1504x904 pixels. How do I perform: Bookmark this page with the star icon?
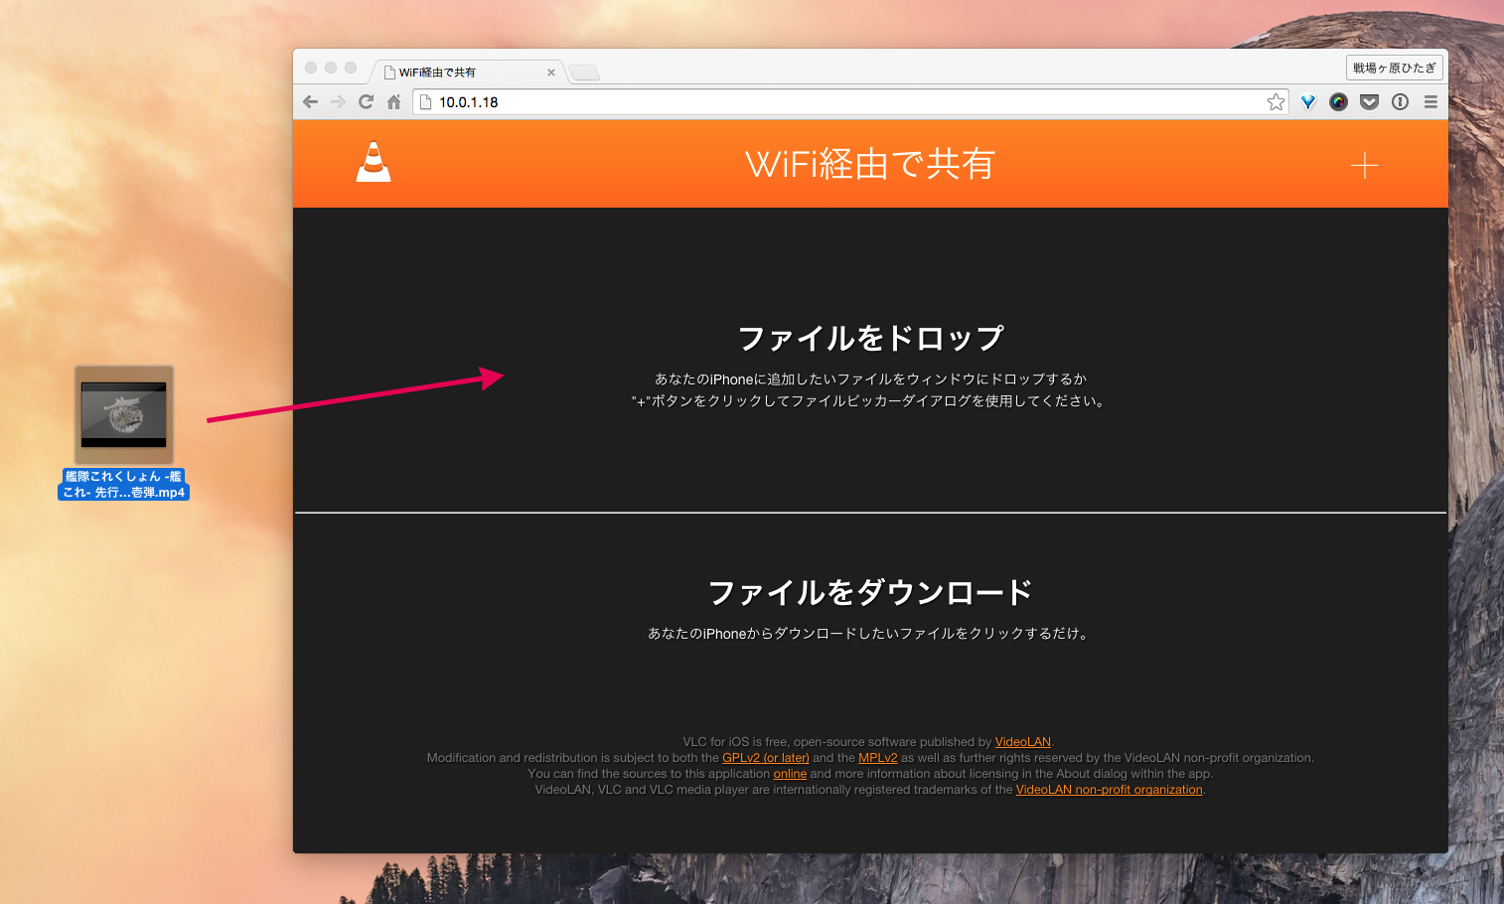(x=1276, y=101)
